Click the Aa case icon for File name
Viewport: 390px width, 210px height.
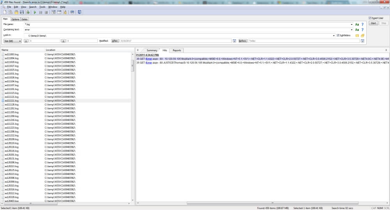point(357,25)
